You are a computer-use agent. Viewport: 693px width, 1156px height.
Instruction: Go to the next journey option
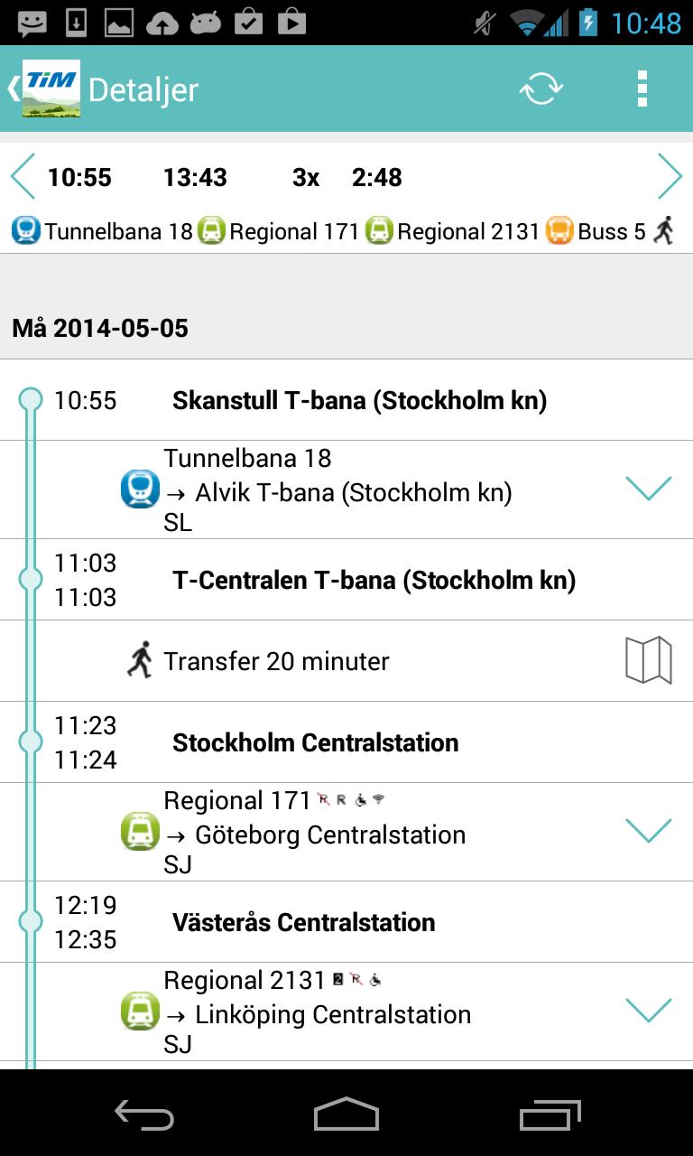click(670, 177)
